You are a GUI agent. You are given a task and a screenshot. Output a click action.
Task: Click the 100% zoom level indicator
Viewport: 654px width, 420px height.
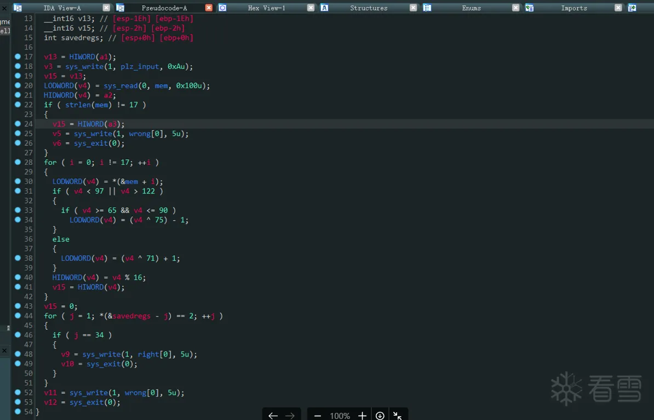[x=340, y=416]
